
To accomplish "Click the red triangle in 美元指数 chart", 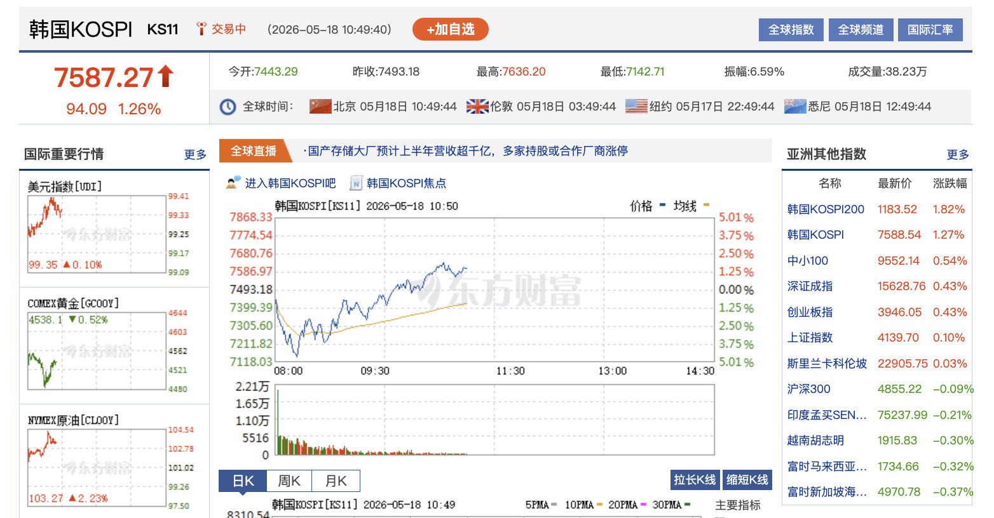I will coord(66,265).
